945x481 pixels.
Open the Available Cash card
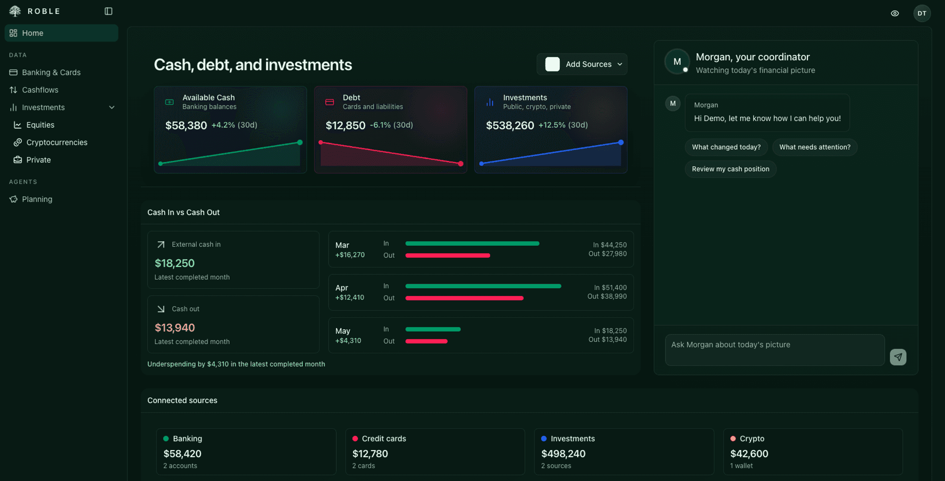tap(230, 130)
